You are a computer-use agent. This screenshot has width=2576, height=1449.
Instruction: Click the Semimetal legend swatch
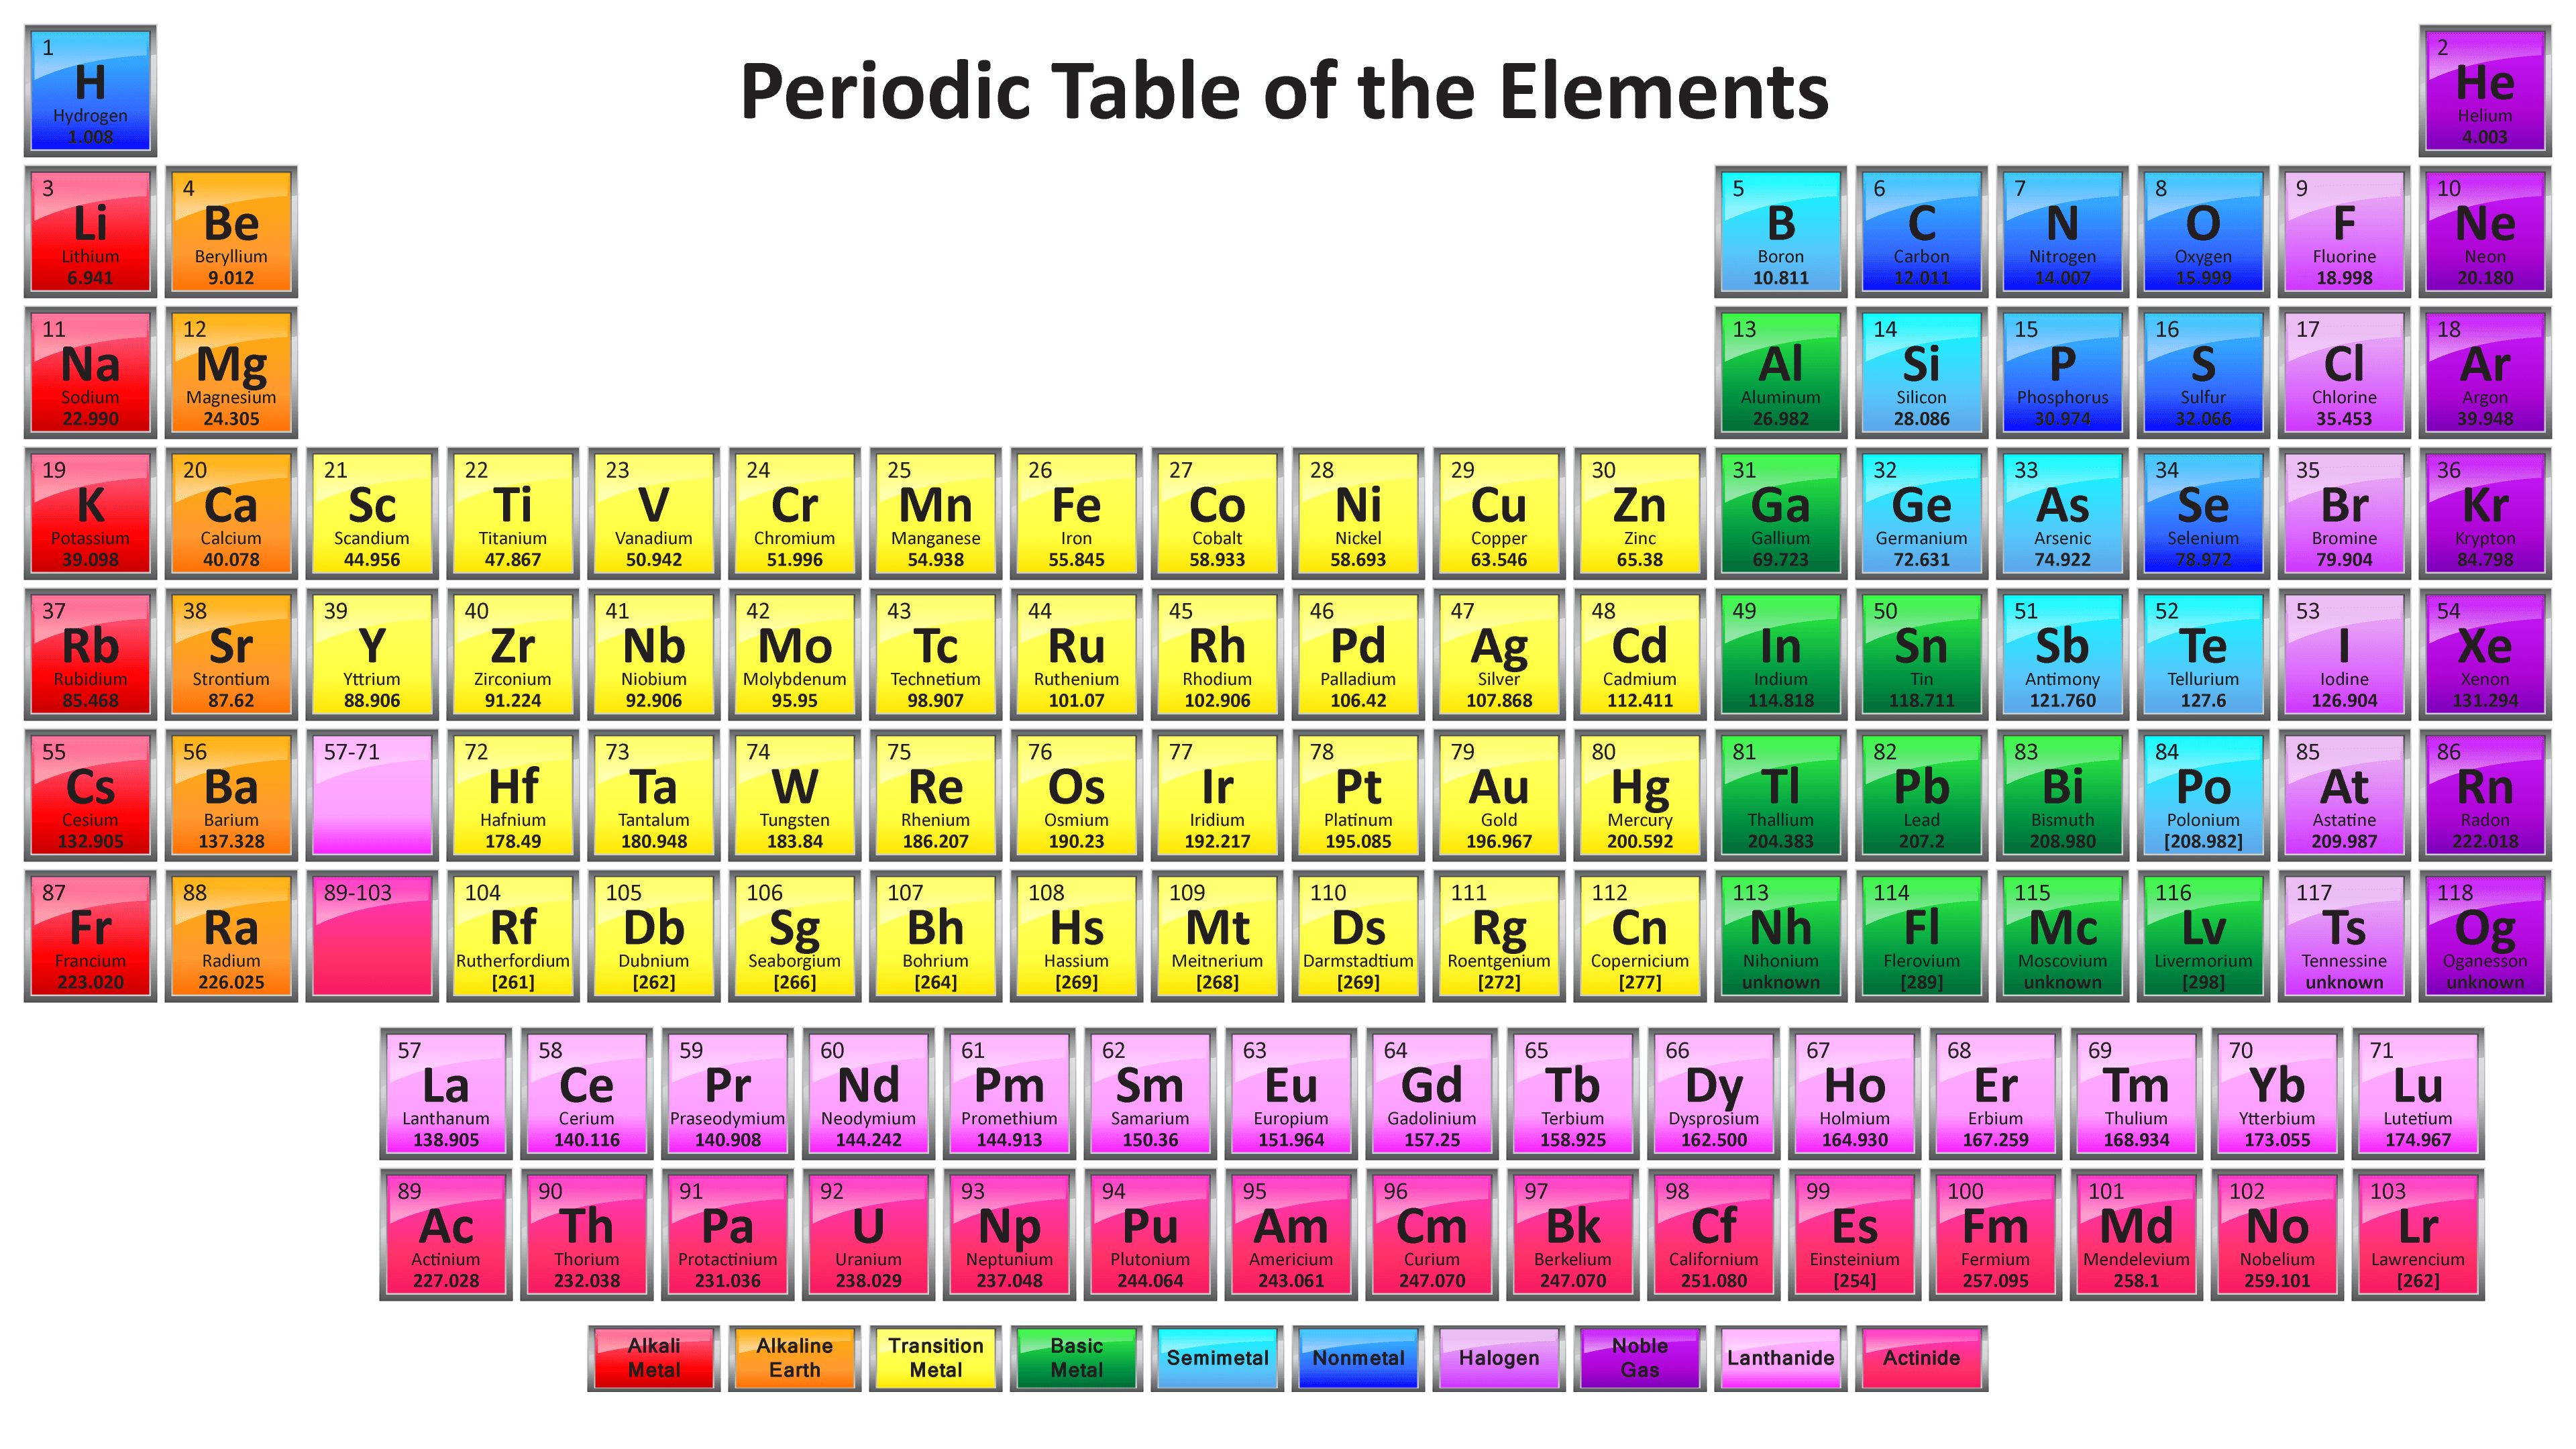point(1217,1358)
